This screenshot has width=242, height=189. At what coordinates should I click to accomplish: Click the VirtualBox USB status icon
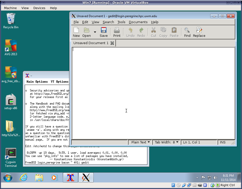[x=184, y=185]
